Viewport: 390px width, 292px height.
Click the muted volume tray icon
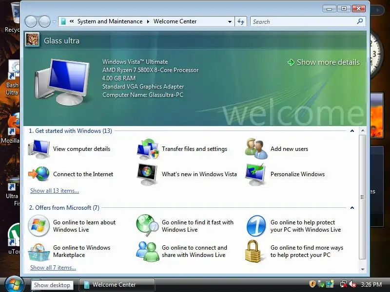[352, 284]
